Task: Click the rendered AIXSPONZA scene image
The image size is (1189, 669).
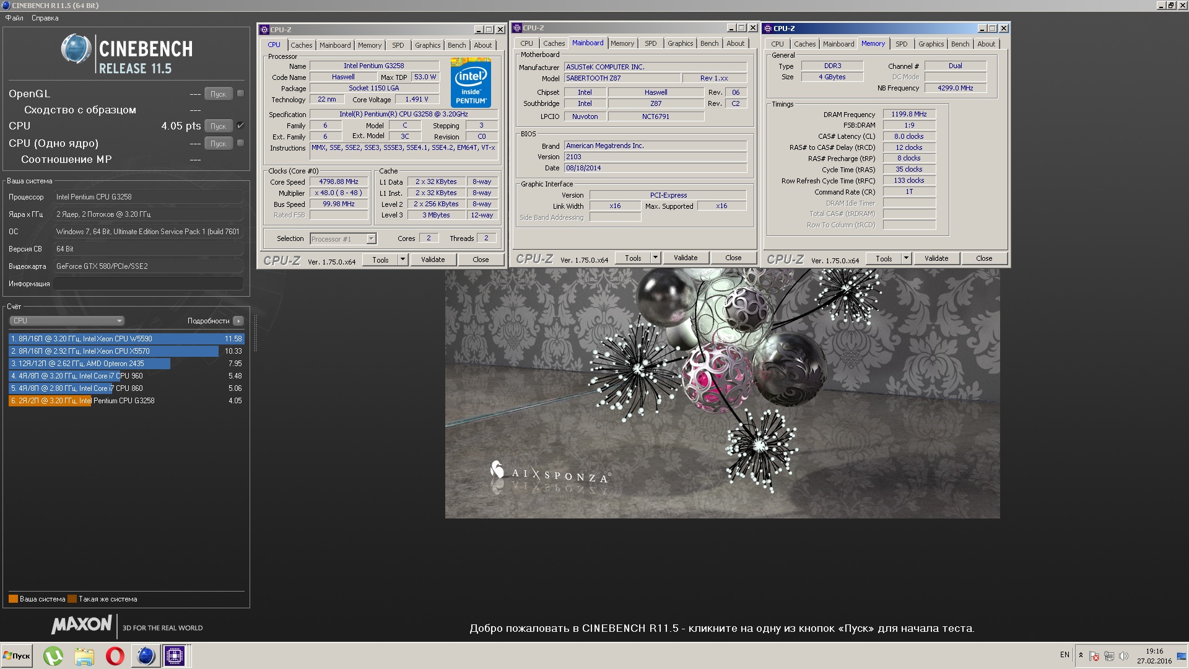Action: pyautogui.click(x=722, y=393)
